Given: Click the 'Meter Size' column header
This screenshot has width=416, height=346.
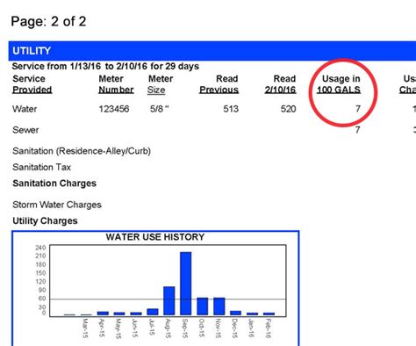Looking at the screenshot, I should click(161, 84).
